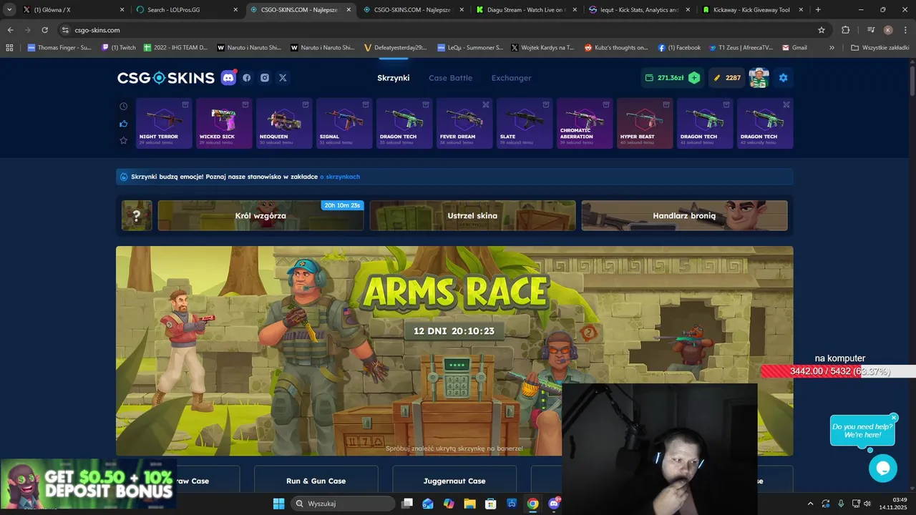Image resolution: width=916 pixels, height=515 pixels.
Task: Switch to the 'Search - LOLPros.GG' browser tab
Action: pyautogui.click(x=186, y=10)
